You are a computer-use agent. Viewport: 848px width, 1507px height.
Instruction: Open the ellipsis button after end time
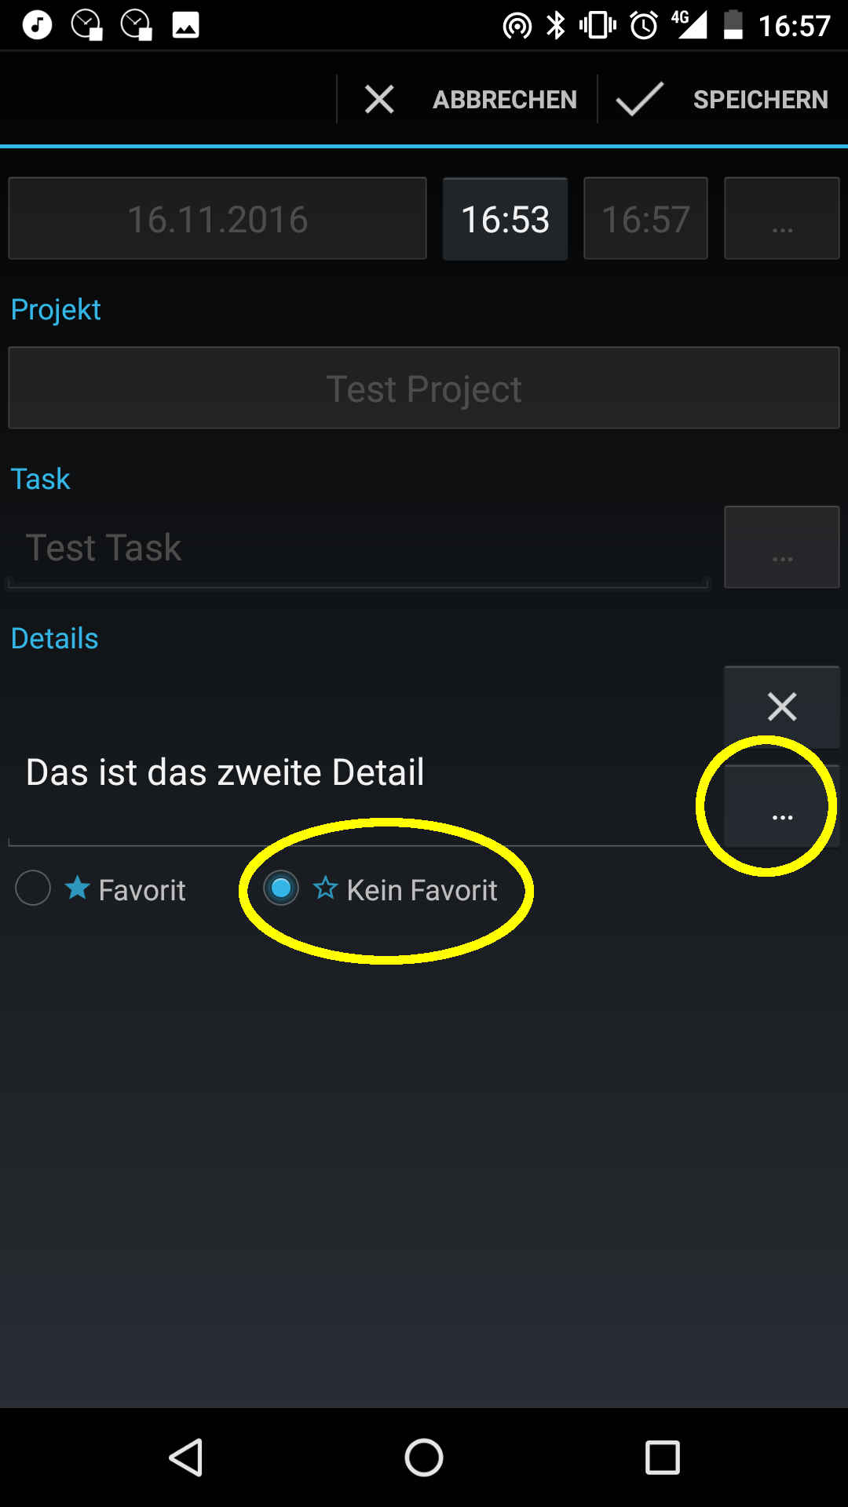pyautogui.click(x=782, y=218)
